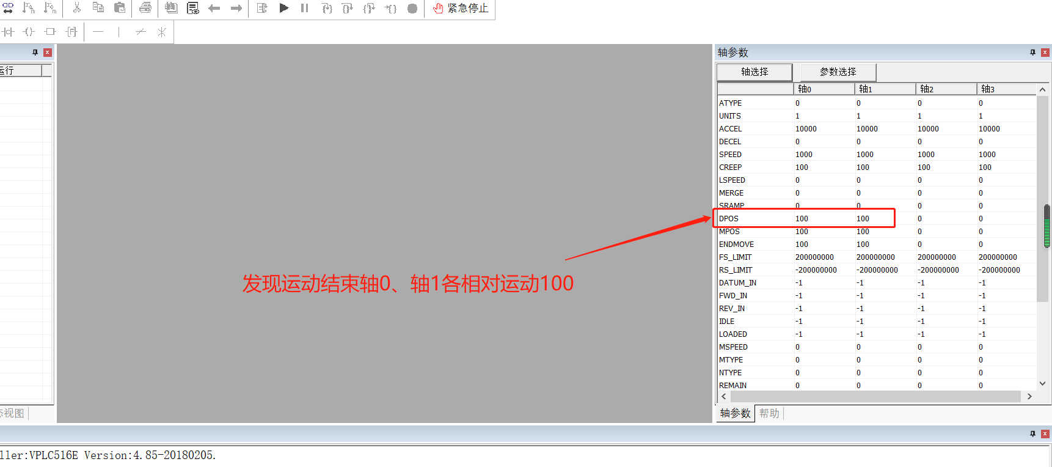The height and width of the screenshot is (467, 1052).
Task: Insert ladder box instruction symbol
Action: pos(50,32)
